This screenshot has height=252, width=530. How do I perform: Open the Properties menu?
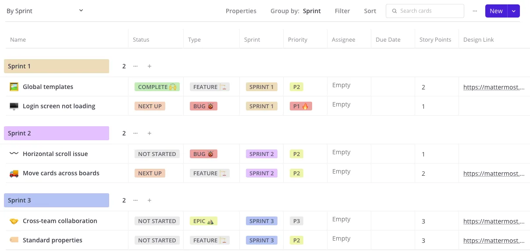point(241,11)
